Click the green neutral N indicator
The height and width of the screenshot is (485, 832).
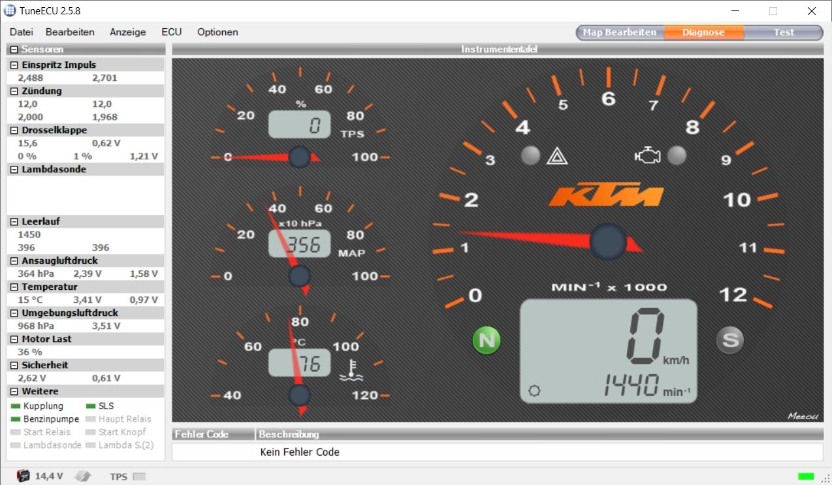(x=487, y=340)
